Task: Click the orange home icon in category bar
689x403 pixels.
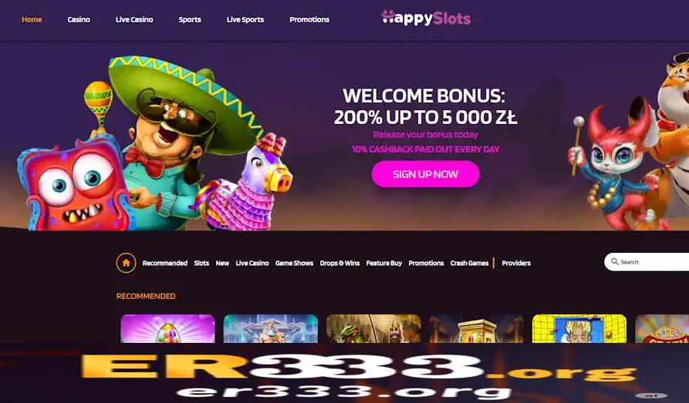Action: point(126,263)
